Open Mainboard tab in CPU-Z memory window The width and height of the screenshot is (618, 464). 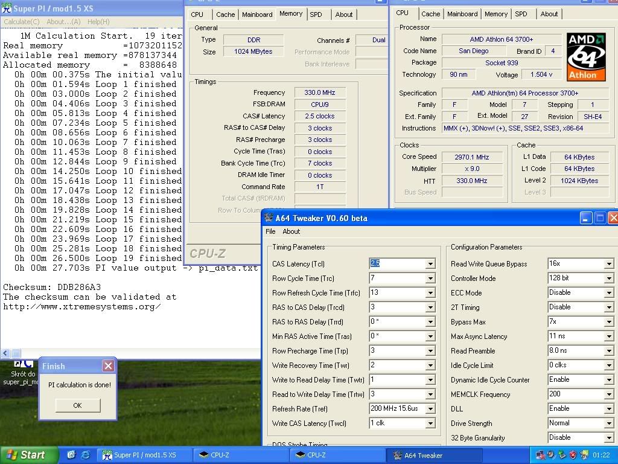[x=257, y=14]
